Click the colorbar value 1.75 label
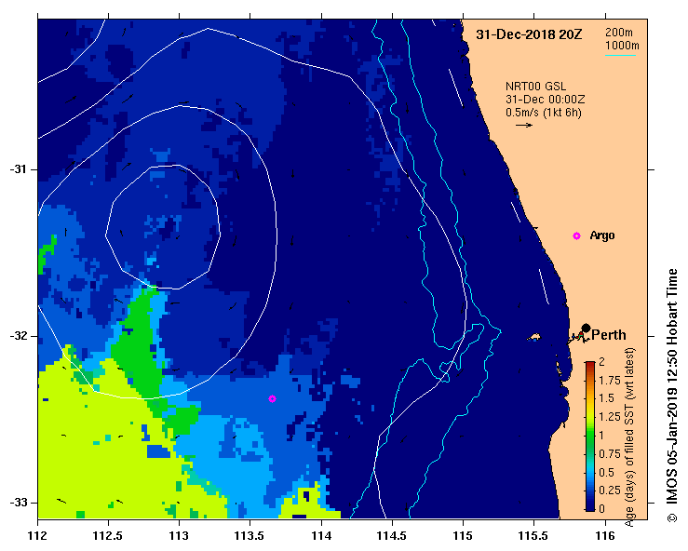The width and height of the screenshot is (688, 551). pyautogui.click(x=610, y=381)
